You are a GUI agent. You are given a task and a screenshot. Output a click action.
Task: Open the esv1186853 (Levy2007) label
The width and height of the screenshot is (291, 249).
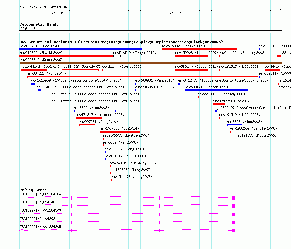point(156,87)
